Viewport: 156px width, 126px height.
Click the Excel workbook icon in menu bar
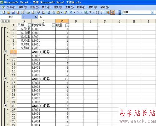pos(3,7)
